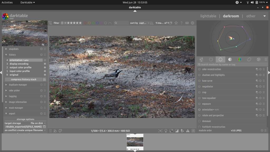Screen dimensions: 270x152
Task: Enable the exposure module power toggle
Action: click(x=199, y=104)
